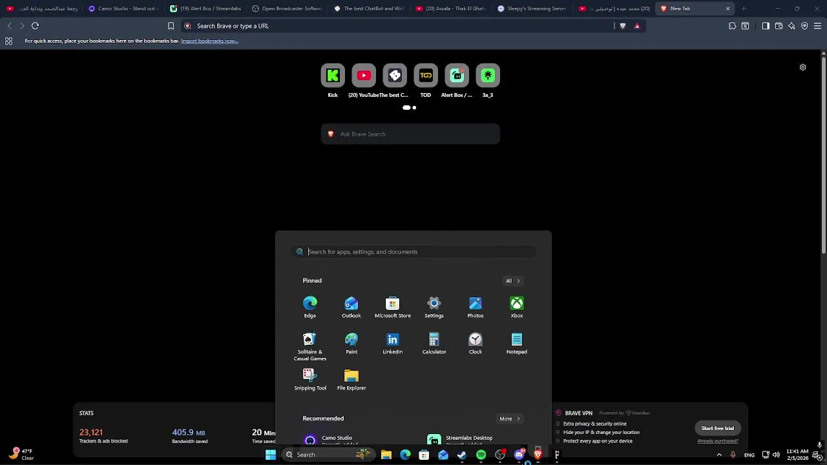Open Calculator pinned app
827x465 pixels.
(x=434, y=344)
